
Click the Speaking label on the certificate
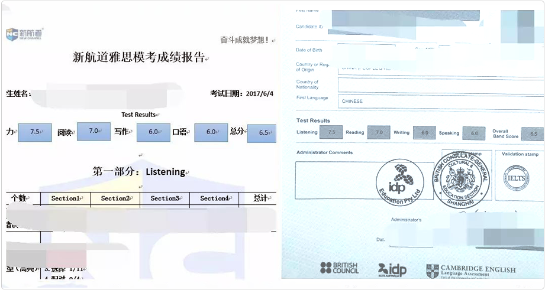(449, 133)
